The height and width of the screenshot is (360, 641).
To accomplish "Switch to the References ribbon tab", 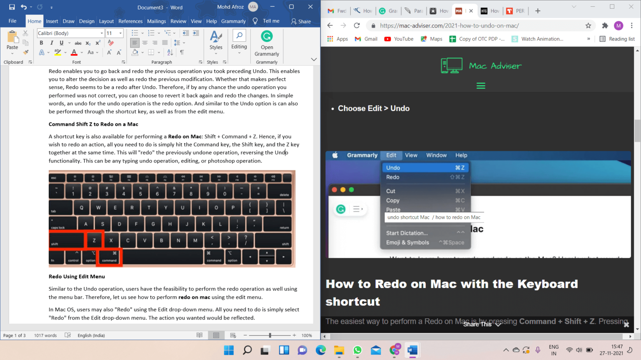I will [130, 21].
